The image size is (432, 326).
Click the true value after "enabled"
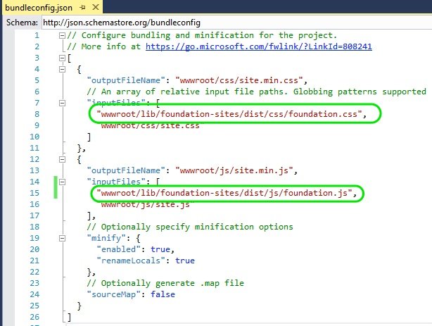point(160,249)
